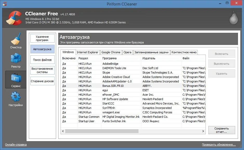Viewport: 244px width, 150px height.
Task: Open Восстановление системы section
Action: pos(42,70)
